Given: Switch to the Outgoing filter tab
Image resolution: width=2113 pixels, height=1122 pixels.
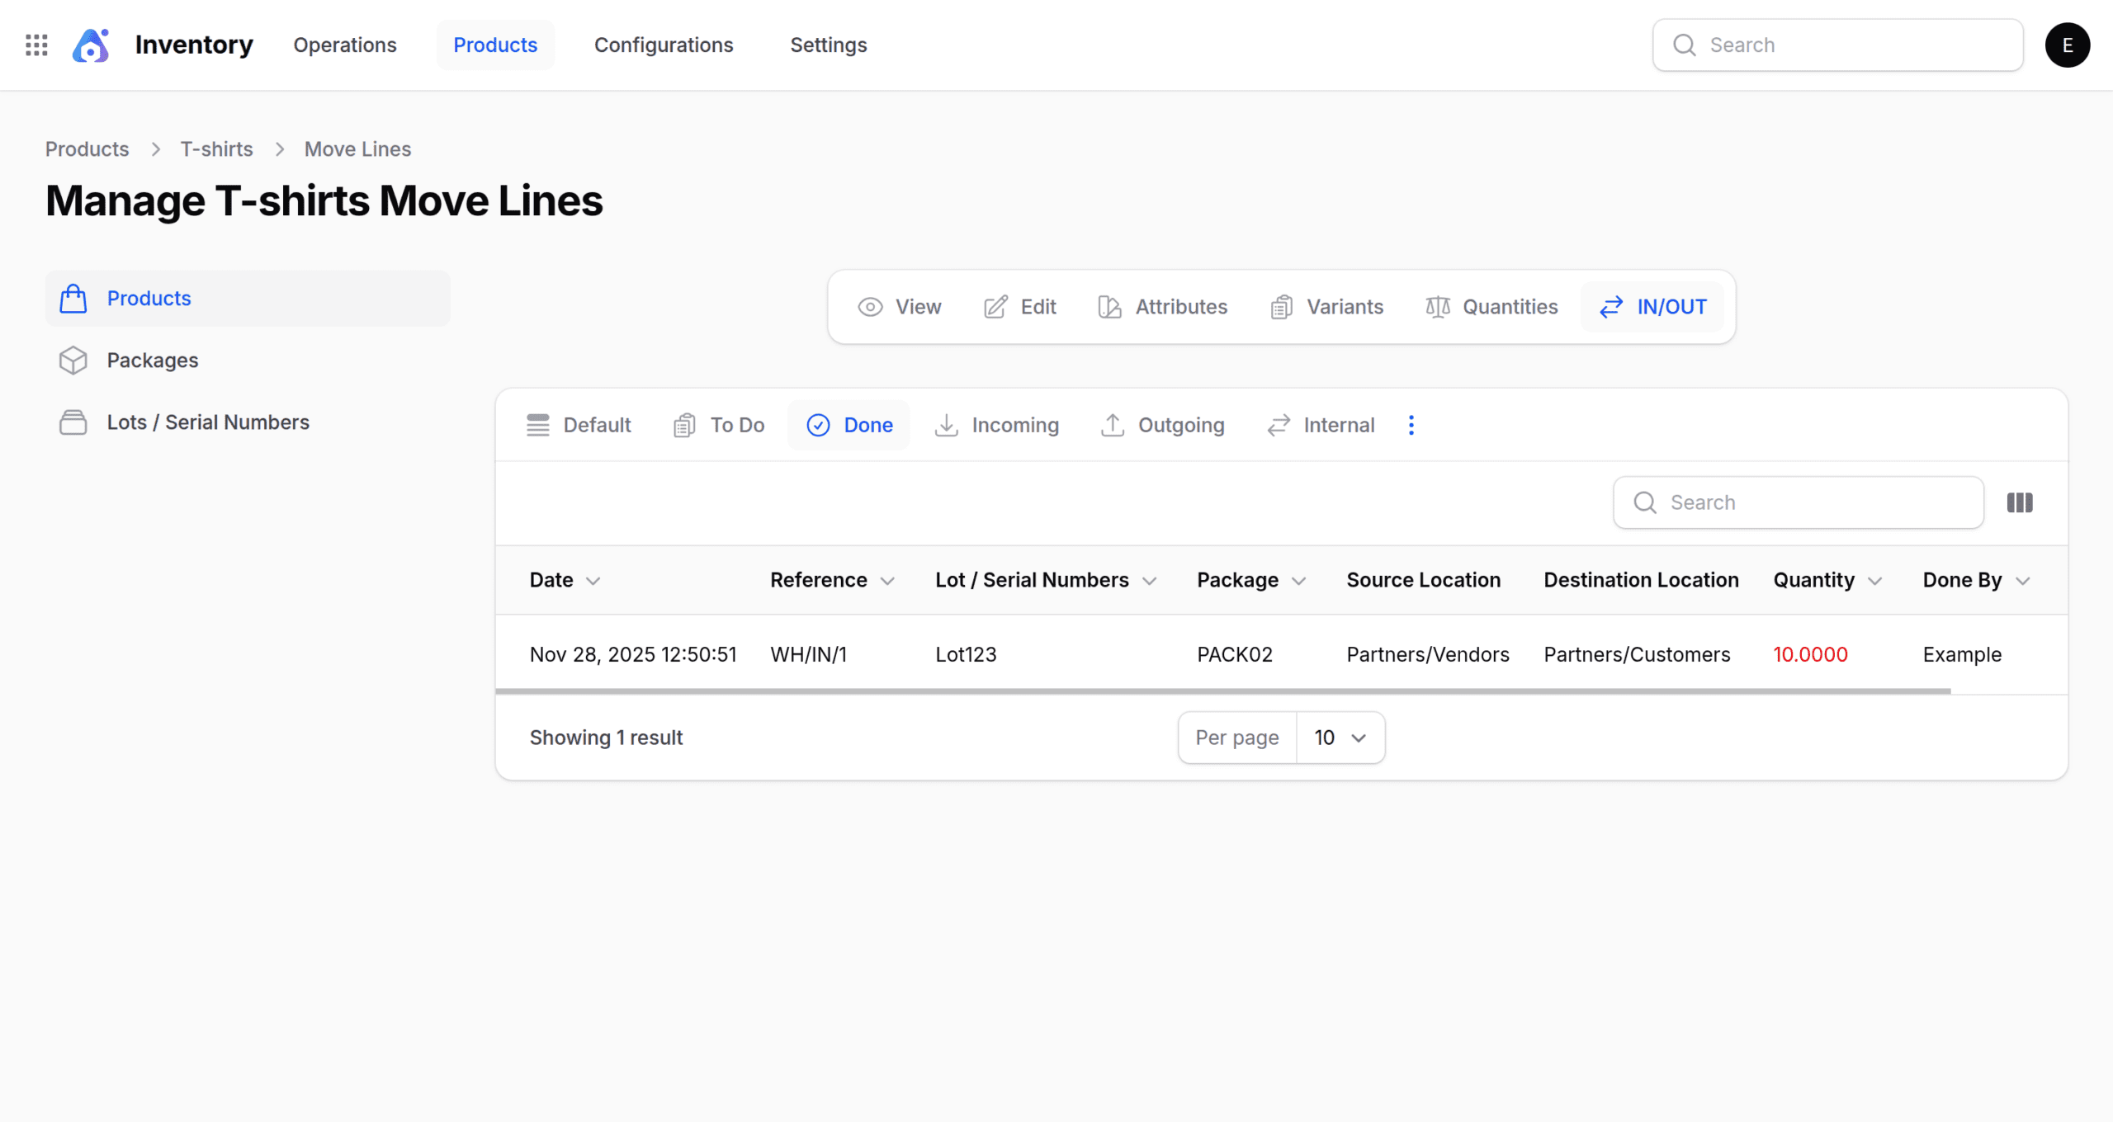Looking at the screenshot, I should (x=1162, y=425).
